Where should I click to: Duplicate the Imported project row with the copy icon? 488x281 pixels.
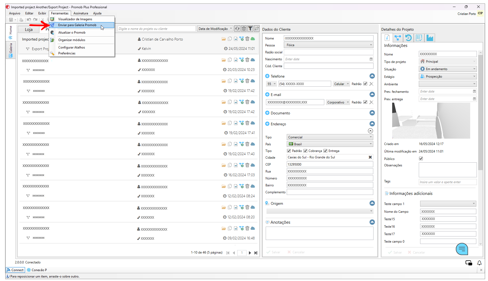[x=230, y=39]
